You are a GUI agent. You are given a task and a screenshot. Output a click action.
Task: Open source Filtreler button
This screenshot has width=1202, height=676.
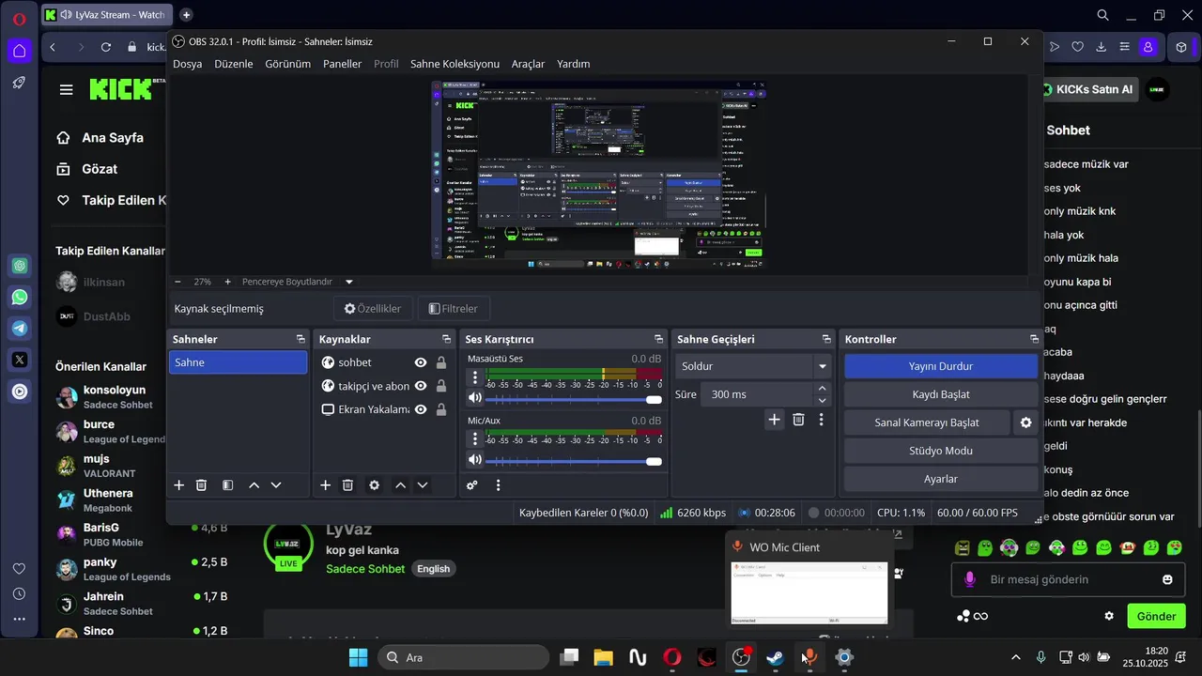click(454, 308)
